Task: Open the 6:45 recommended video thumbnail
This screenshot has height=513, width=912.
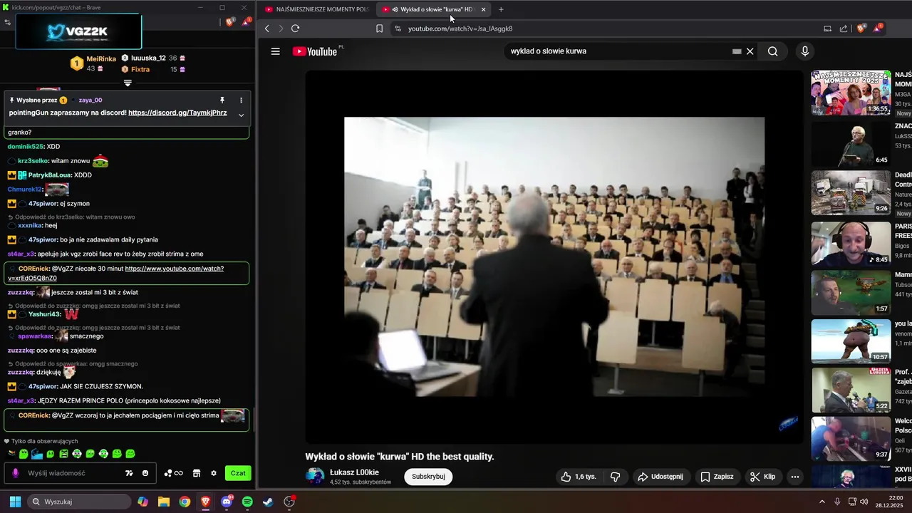Action: tap(851, 143)
